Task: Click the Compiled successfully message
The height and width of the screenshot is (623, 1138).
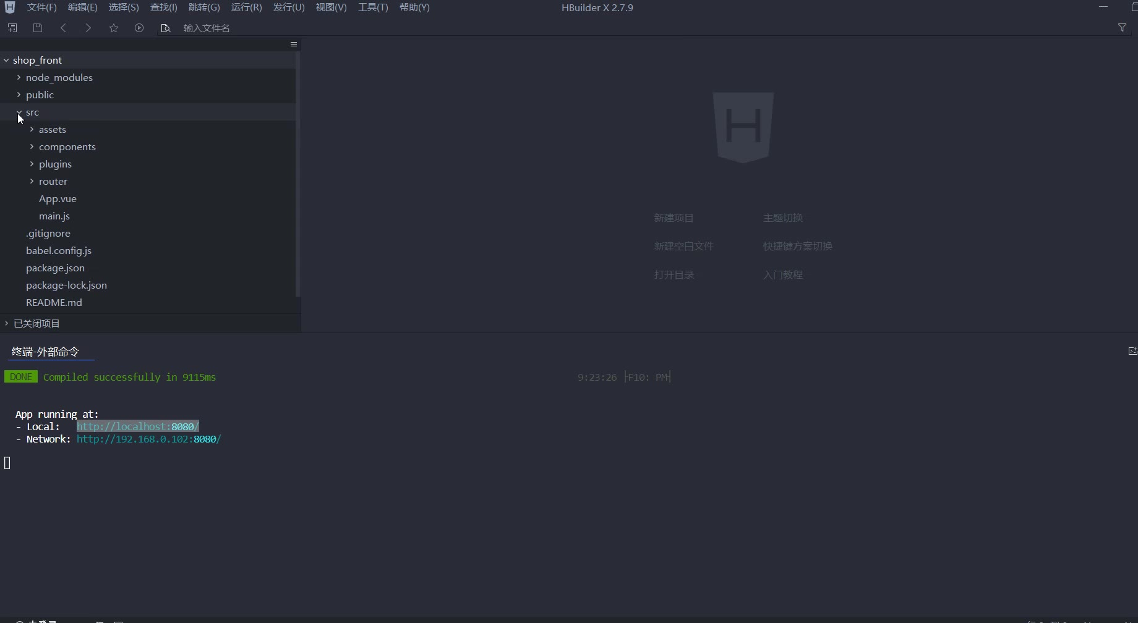Action: (129, 377)
